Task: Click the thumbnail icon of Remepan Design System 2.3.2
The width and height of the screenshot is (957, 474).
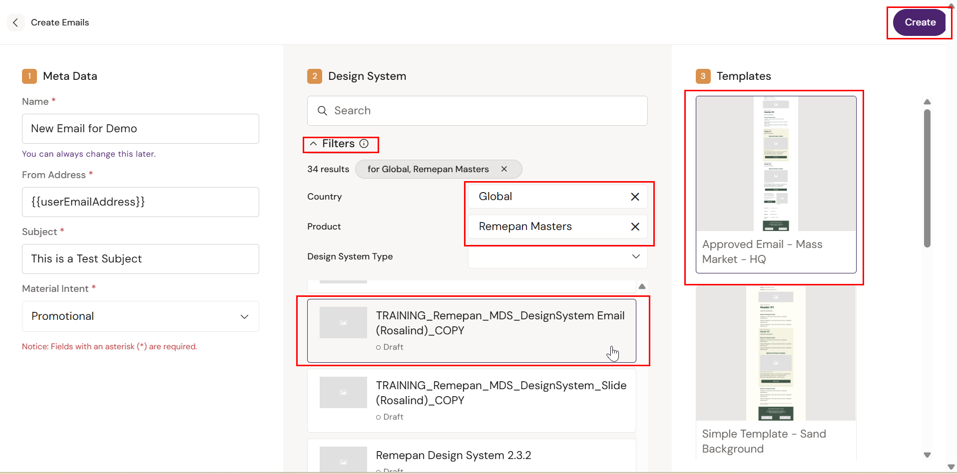Action: click(343, 460)
